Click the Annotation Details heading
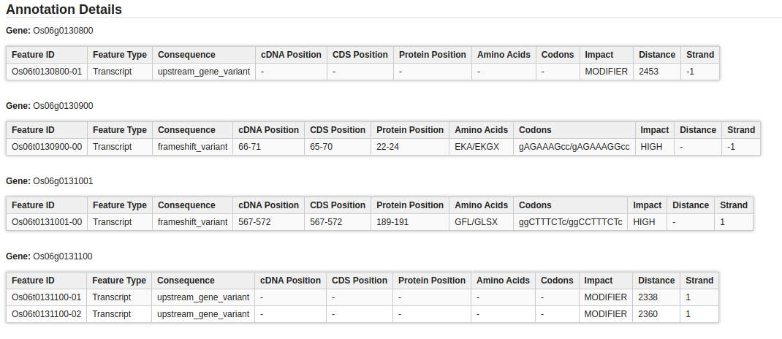Viewport: 782px width, 339px height. [64, 9]
